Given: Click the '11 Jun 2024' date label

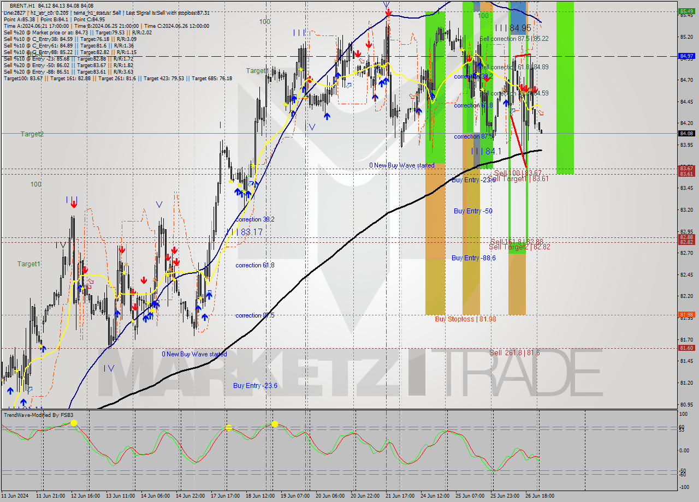Looking at the screenshot, I should tap(16, 495).
